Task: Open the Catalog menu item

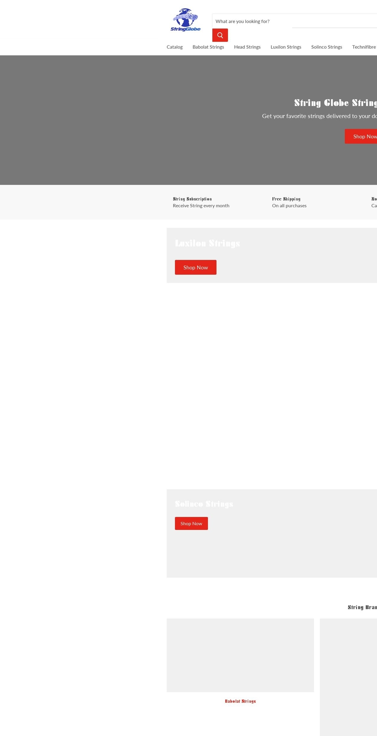Action: [x=174, y=47]
